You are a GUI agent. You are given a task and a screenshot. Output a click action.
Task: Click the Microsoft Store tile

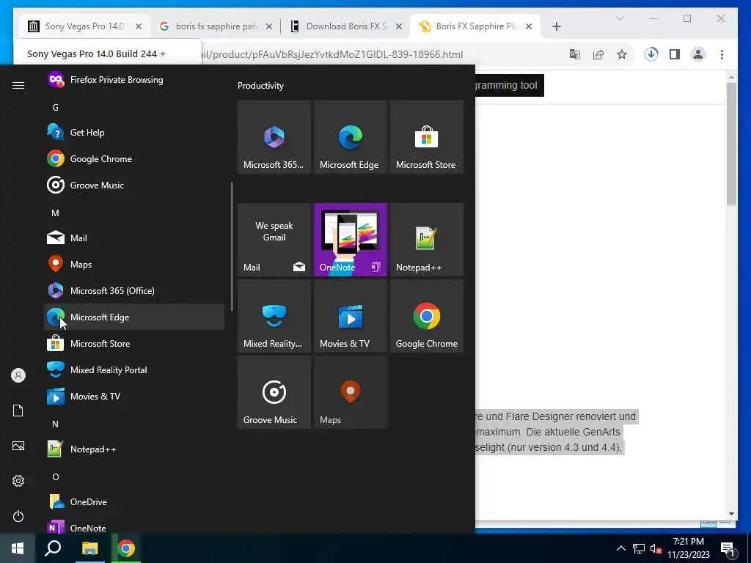427,137
